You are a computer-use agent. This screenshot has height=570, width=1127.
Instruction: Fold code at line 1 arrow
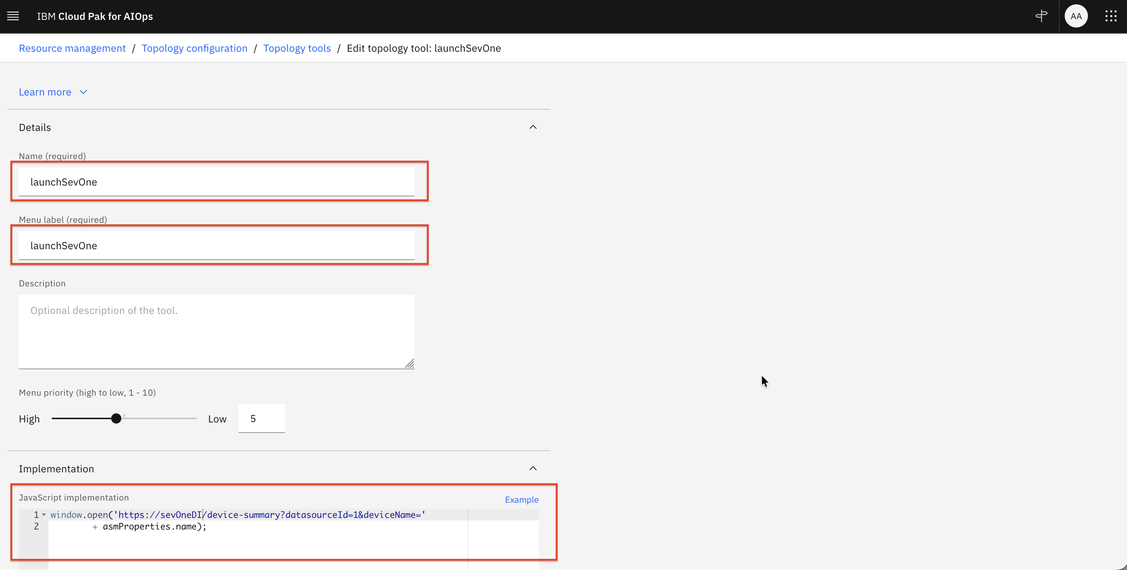(x=44, y=515)
